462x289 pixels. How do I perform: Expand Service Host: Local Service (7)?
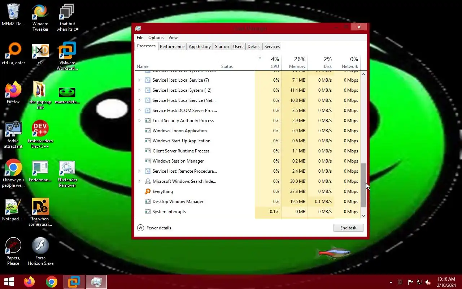click(x=139, y=80)
